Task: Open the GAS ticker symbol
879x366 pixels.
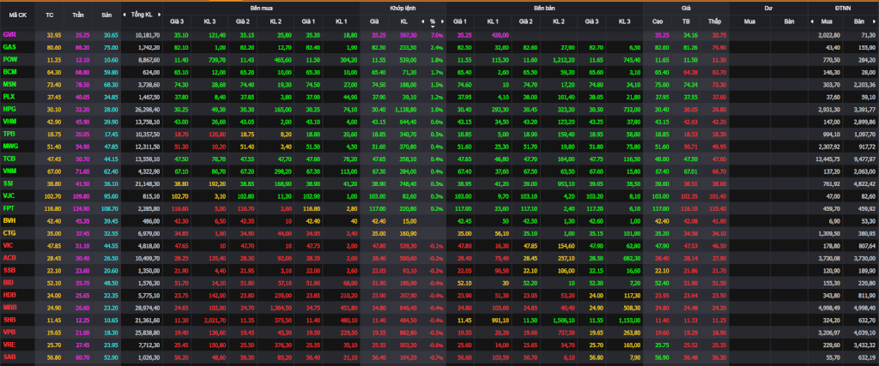Action: tap(9, 47)
